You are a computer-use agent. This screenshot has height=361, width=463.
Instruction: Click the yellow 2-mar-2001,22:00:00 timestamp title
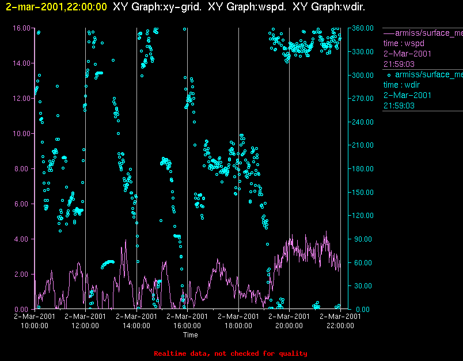click(56, 7)
